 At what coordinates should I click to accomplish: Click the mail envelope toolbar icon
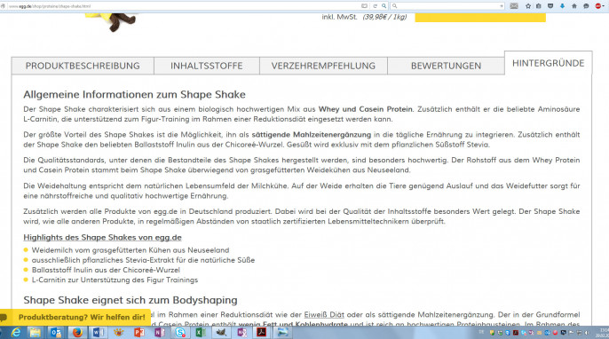514,6
